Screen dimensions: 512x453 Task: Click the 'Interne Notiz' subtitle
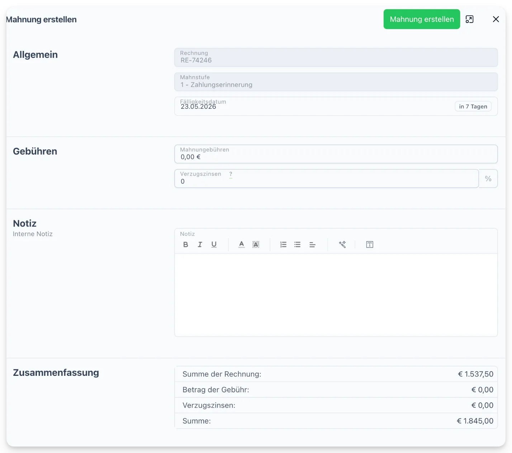pos(33,234)
